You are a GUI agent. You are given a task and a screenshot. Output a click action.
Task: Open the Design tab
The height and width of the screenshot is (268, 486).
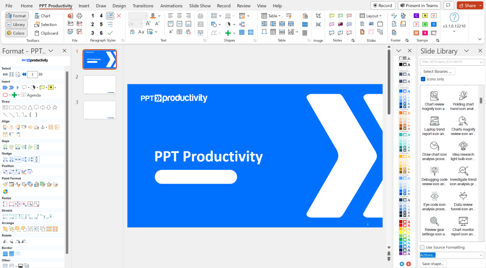pyautogui.click(x=119, y=6)
